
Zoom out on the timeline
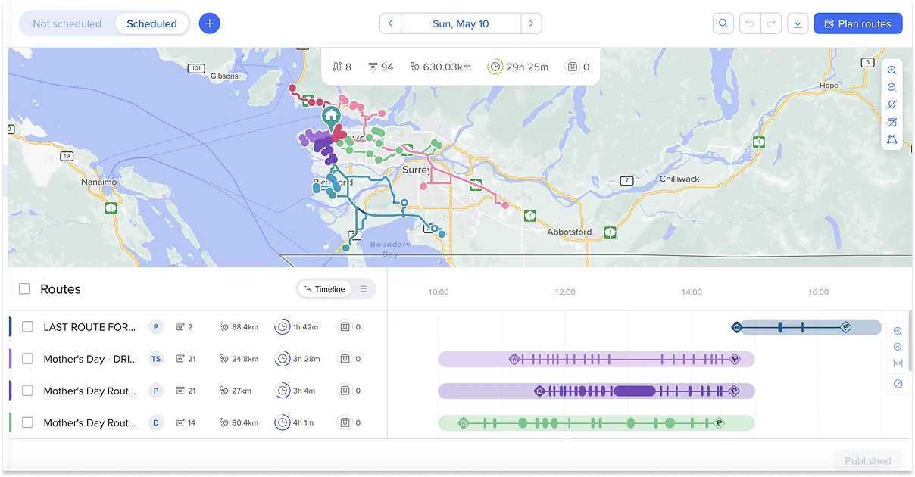pyautogui.click(x=898, y=348)
